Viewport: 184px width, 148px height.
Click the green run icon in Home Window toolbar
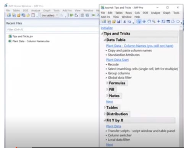[71, 15]
